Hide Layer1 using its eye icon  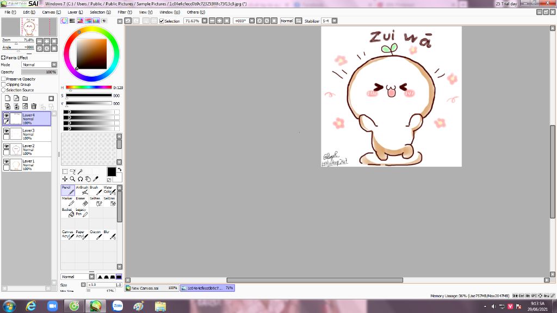coord(7,161)
